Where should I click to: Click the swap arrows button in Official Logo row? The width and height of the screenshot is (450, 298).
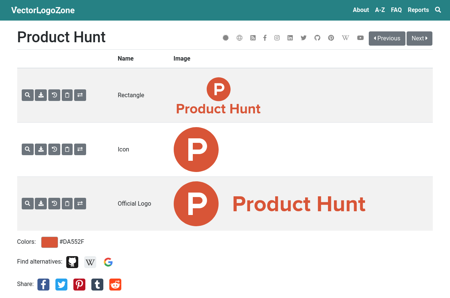click(x=80, y=204)
